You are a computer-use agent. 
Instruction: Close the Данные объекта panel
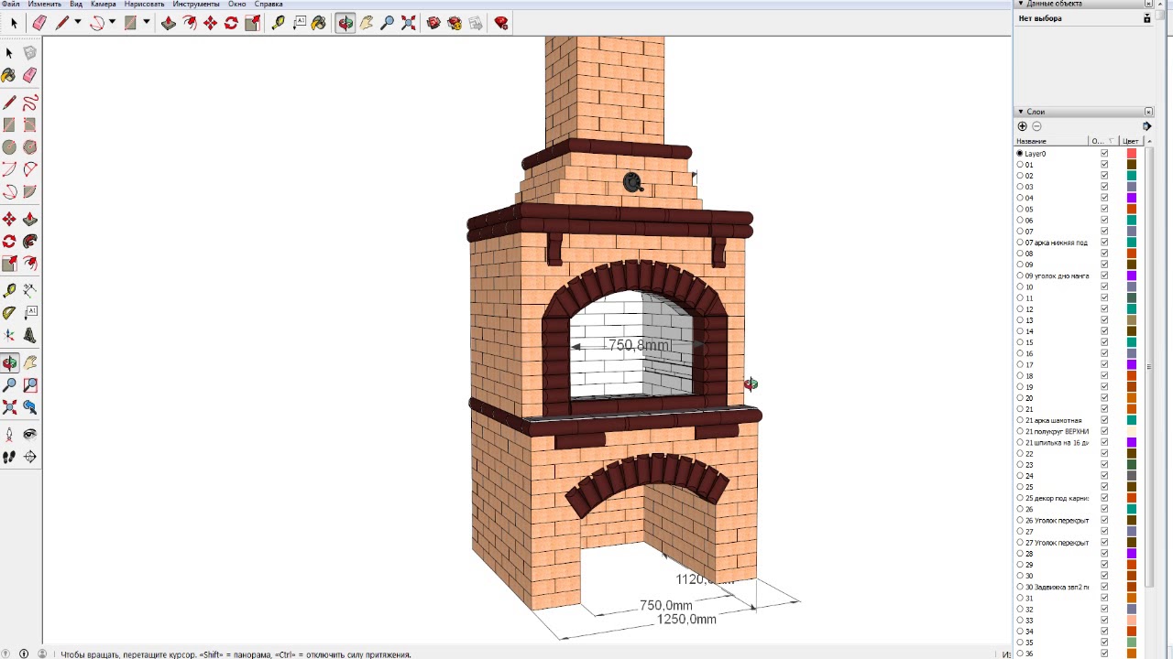tap(1148, 4)
